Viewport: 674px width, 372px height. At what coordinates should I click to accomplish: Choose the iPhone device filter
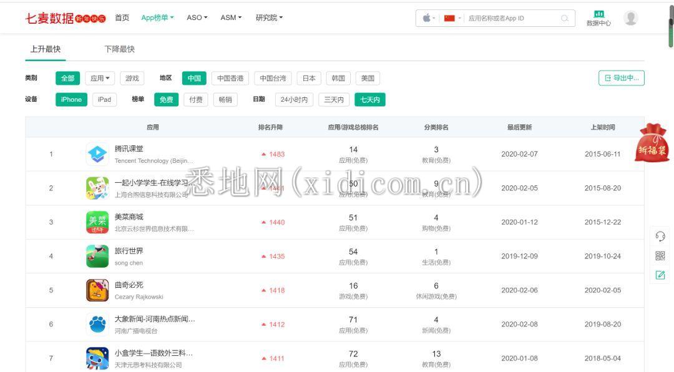pyautogui.click(x=71, y=99)
